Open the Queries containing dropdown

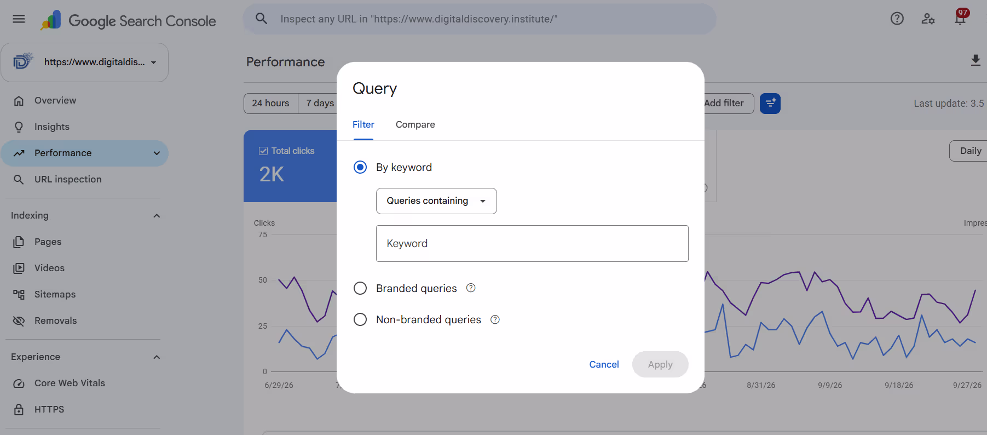pos(436,201)
